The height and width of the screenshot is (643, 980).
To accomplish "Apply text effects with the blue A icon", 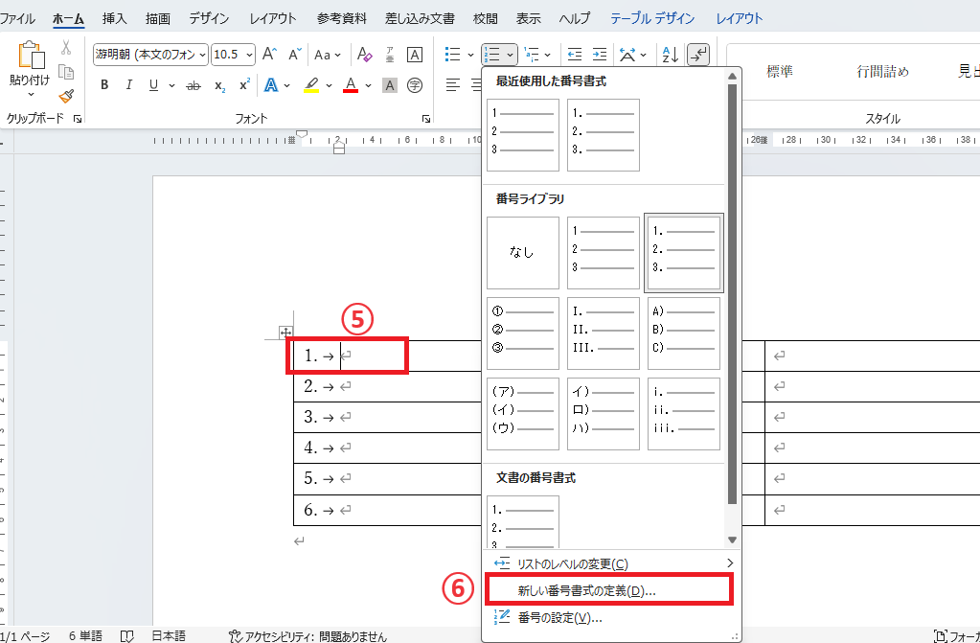I will pos(270,85).
